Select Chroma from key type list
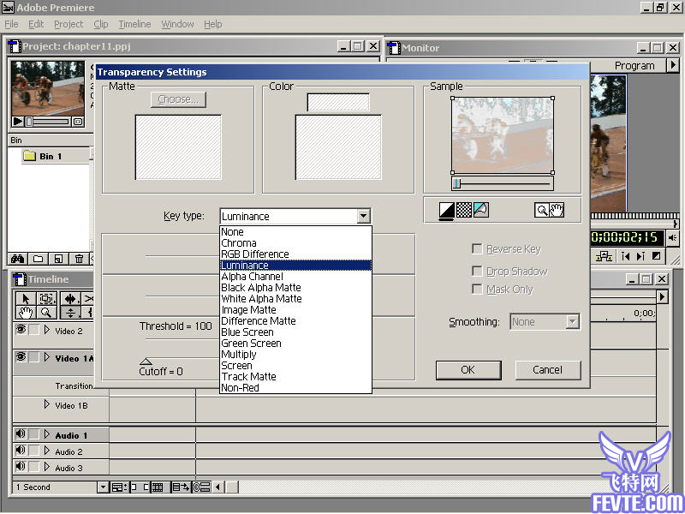 [x=295, y=243]
